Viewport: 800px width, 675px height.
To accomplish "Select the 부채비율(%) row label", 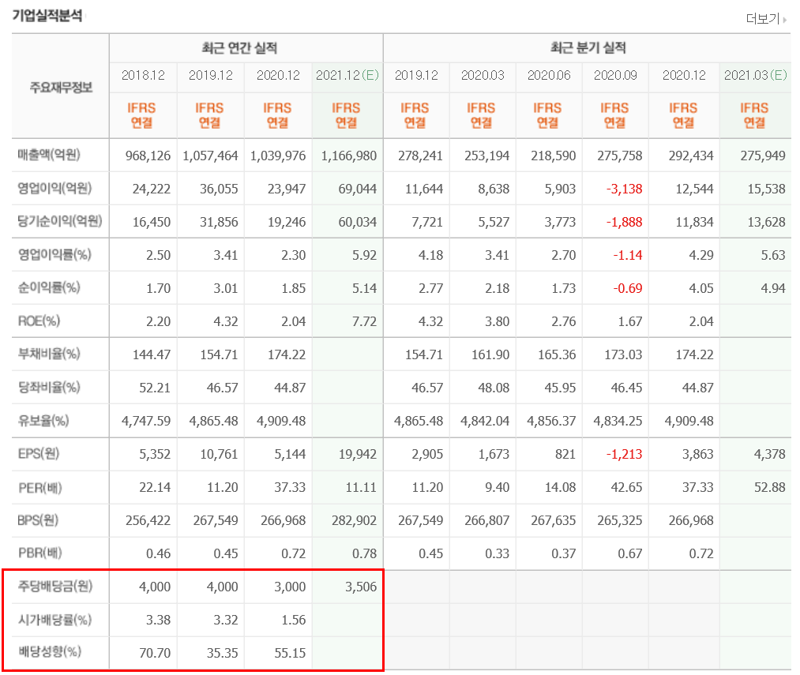I will [x=49, y=354].
